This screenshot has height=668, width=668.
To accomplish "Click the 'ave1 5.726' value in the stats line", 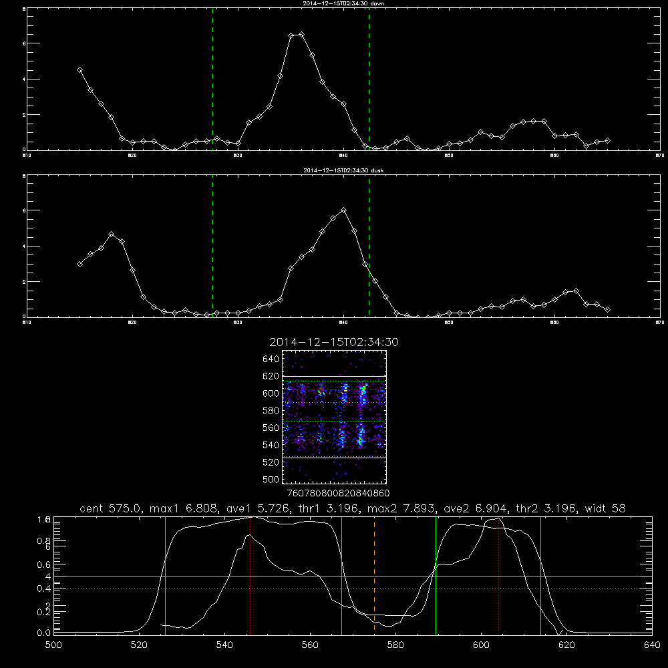I will click(x=258, y=508).
